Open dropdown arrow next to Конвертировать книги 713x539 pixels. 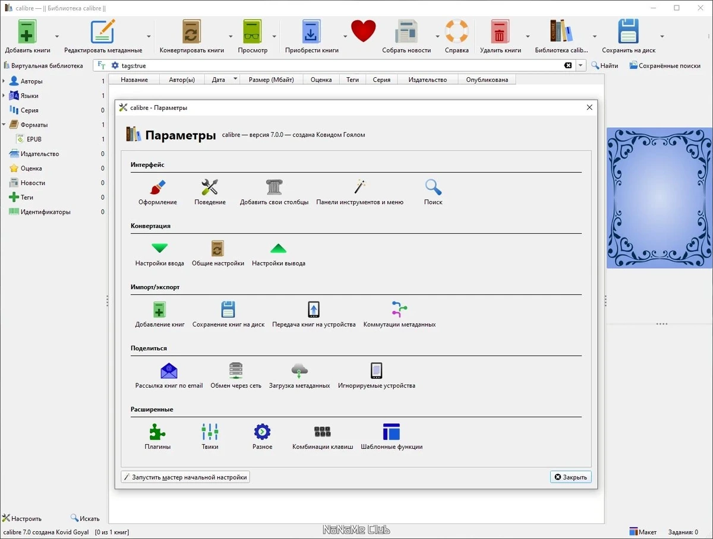[x=231, y=36]
